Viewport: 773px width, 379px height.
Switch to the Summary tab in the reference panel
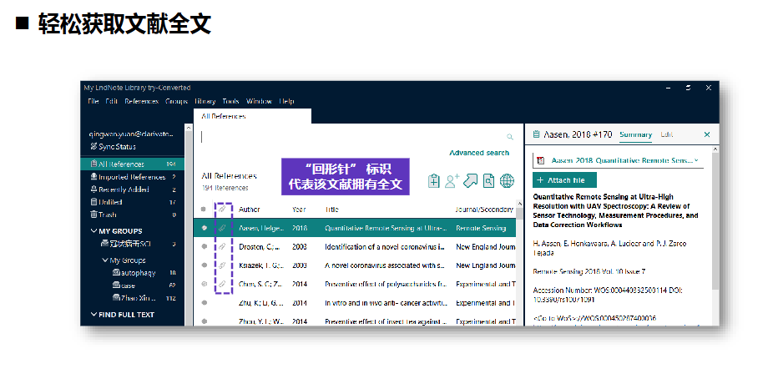[x=635, y=134]
